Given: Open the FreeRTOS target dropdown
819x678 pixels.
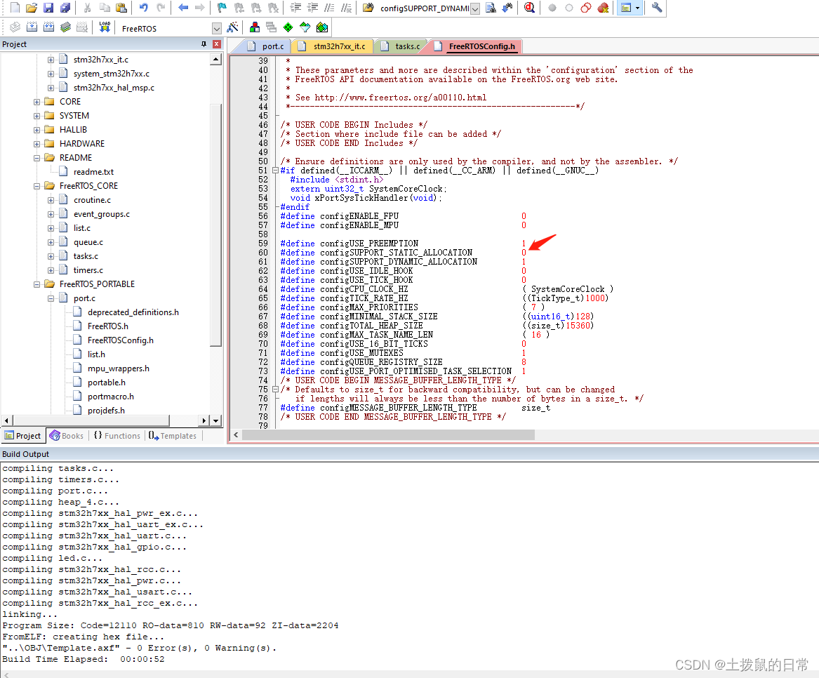Looking at the screenshot, I should (x=216, y=28).
